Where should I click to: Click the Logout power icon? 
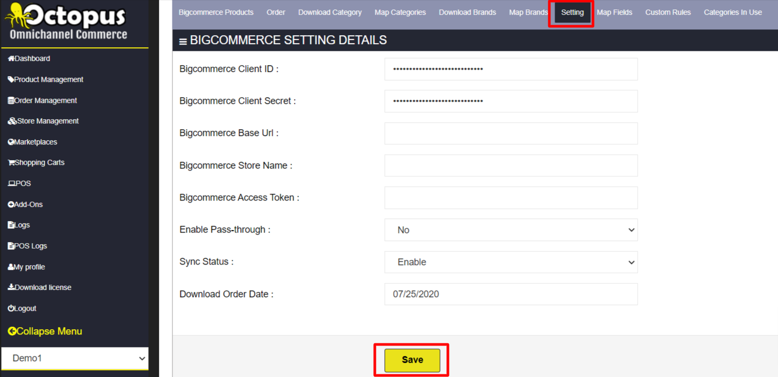click(x=11, y=309)
